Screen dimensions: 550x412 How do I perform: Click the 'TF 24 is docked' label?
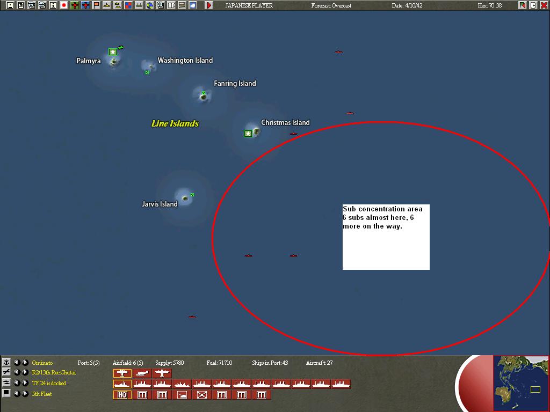[x=49, y=383]
